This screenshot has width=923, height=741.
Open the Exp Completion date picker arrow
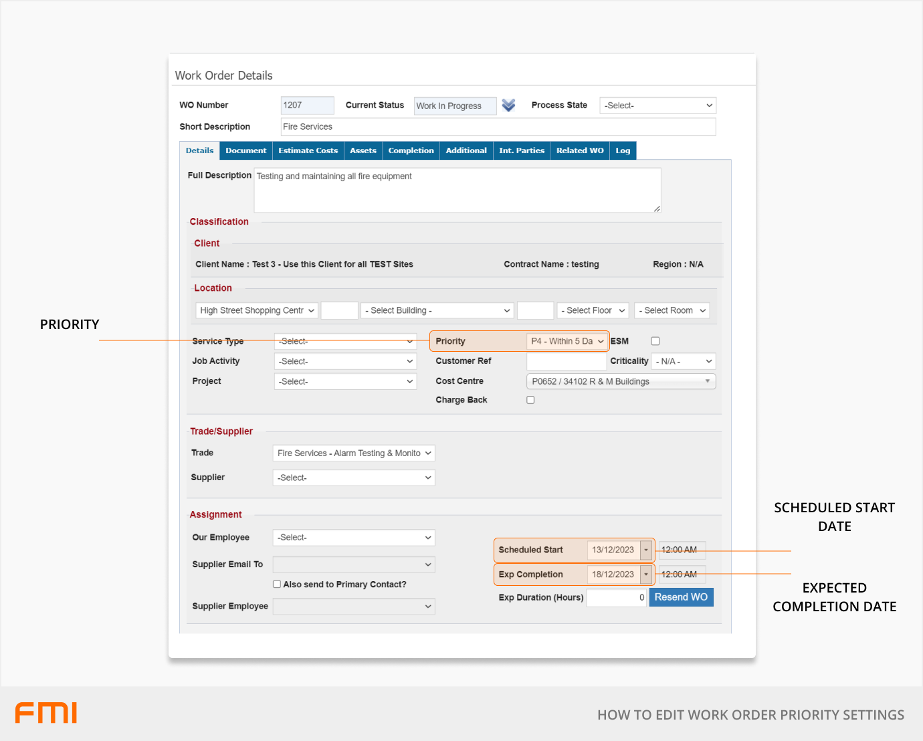pyautogui.click(x=646, y=574)
